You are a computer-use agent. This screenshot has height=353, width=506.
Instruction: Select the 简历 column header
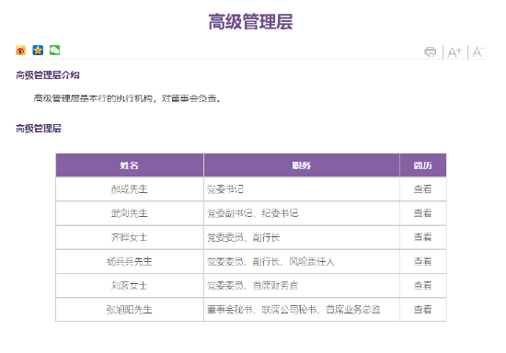423,165
